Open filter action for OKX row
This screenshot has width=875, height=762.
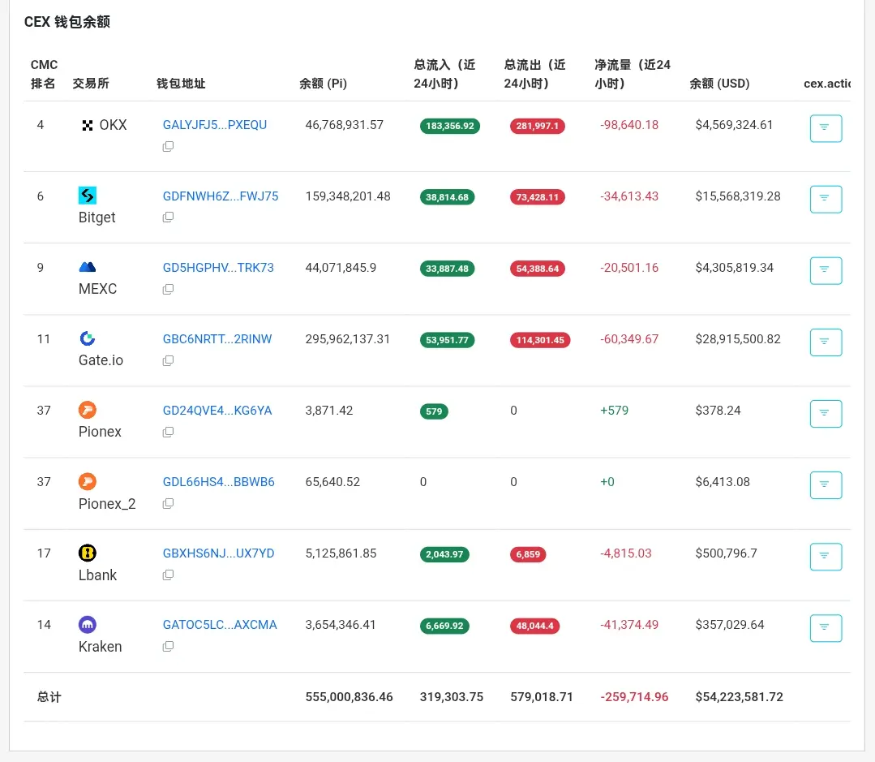click(826, 128)
